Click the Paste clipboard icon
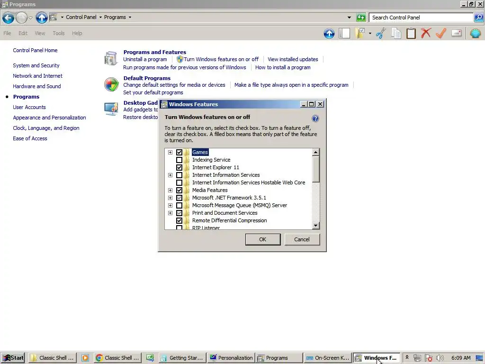Screen dimensions: 485x364 411,33
